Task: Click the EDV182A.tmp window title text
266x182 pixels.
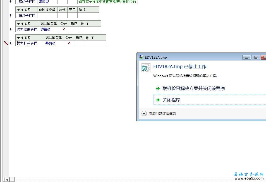Action: coord(156,57)
